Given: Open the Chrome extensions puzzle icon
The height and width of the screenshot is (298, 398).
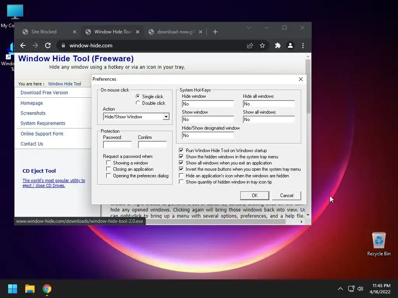Looking at the screenshot, I should click(278, 46).
